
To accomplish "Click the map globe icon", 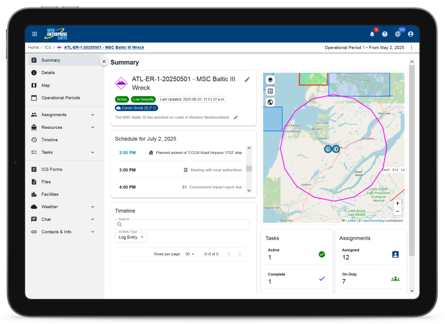I will tap(270, 102).
